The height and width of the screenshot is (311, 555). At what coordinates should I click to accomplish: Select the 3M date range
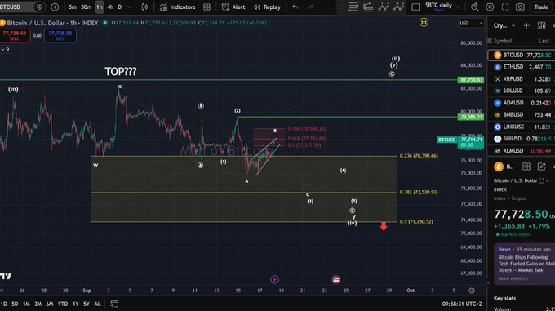pyautogui.click(x=38, y=304)
